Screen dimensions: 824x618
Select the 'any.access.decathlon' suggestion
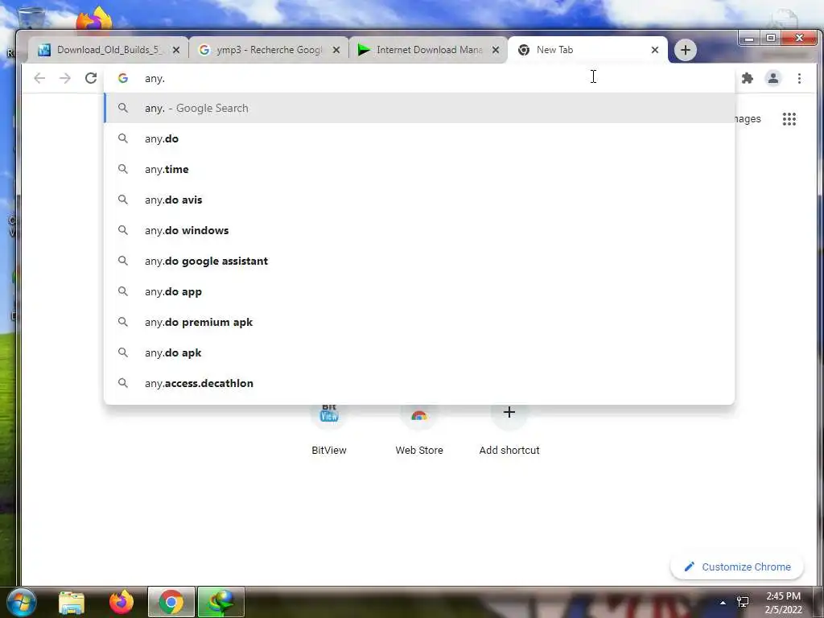[419, 383]
